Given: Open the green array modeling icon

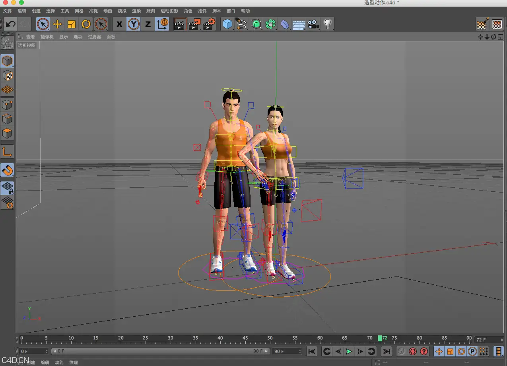Looking at the screenshot, I should point(270,24).
